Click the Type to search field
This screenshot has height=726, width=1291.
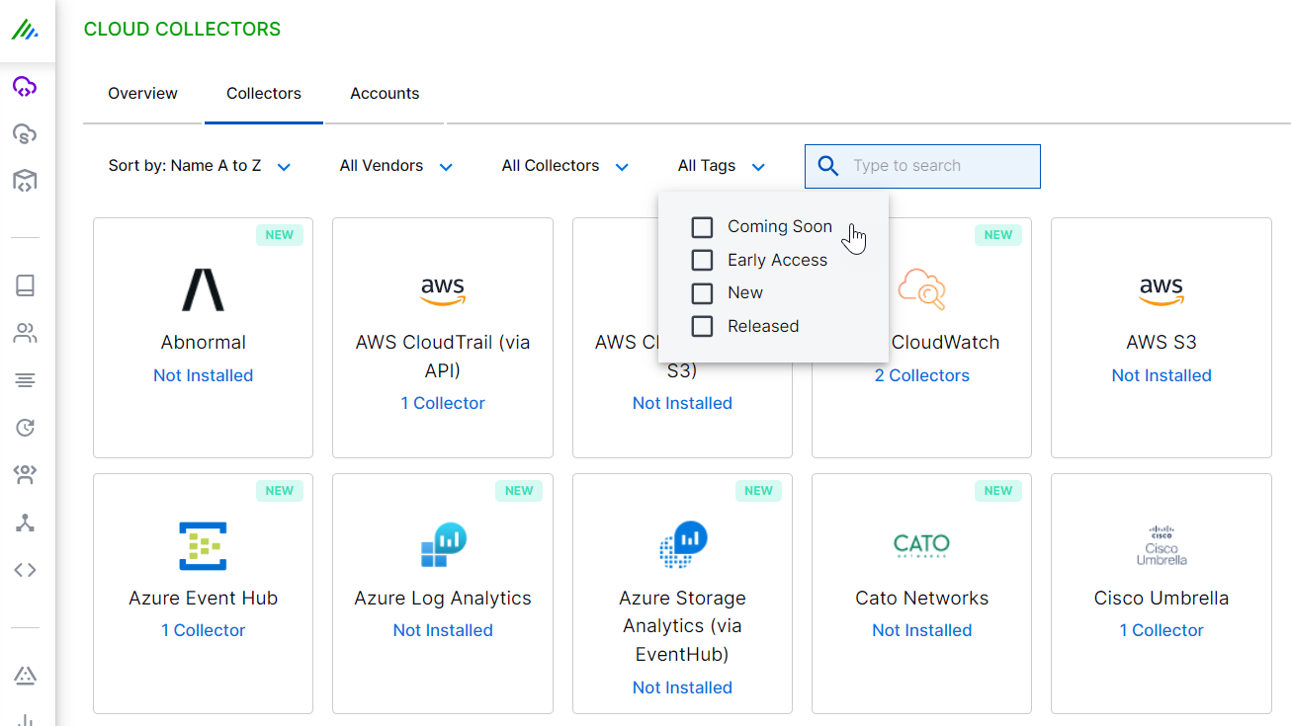click(939, 166)
